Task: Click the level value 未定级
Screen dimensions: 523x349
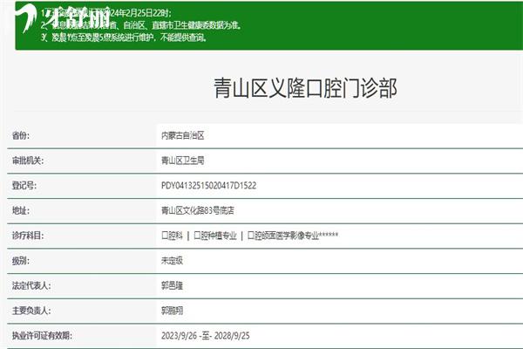Action: coord(172,261)
